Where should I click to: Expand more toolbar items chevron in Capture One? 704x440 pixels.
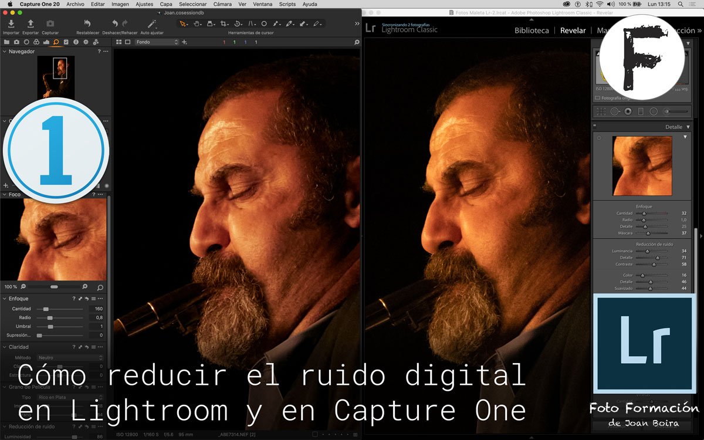[x=357, y=23]
